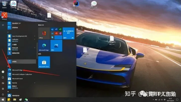Click the Wi-Fi network icon in the tray

point(159,99)
